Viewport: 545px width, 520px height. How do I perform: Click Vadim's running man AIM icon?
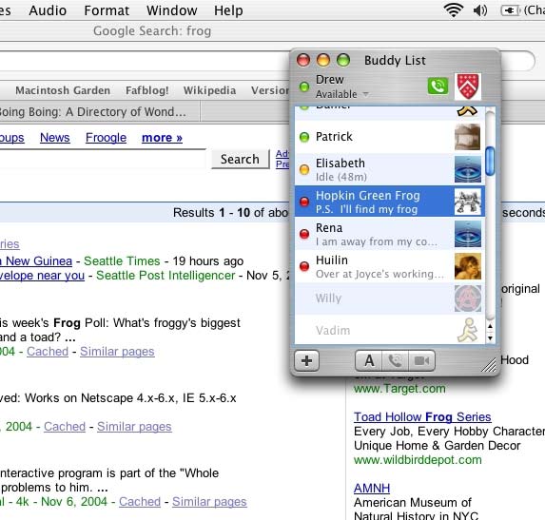click(x=468, y=330)
